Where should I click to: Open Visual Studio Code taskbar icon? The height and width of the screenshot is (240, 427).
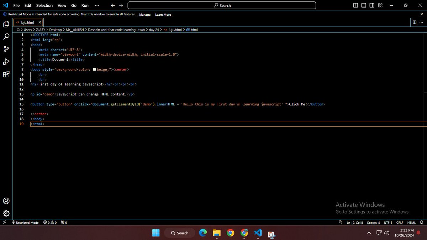click(x=258, y=233)
